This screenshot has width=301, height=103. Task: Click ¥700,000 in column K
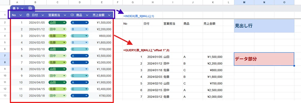(x=216, y=84)
